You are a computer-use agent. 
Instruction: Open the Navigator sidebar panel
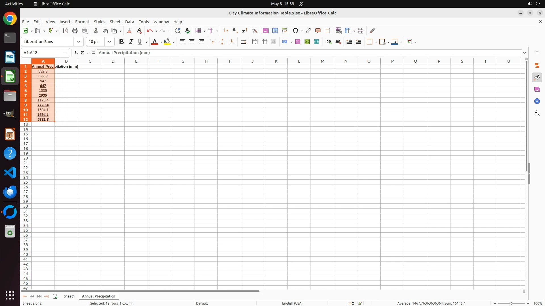click(x=537, y=101)
